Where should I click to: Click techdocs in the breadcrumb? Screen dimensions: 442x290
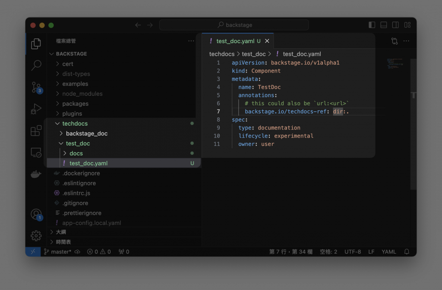[x=221, y=54]
